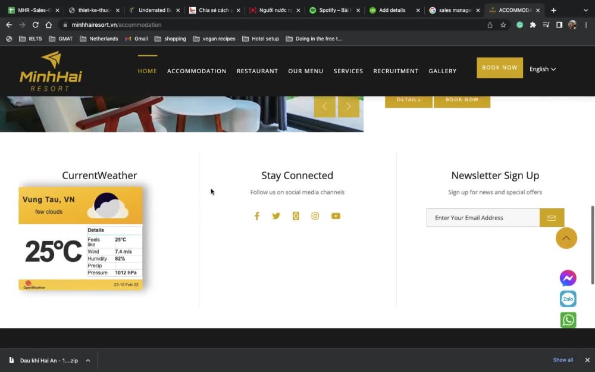This screenshot has height=372, width=595.
Task: Open the Chrome profile avatar
Action: tap(572, 24)
